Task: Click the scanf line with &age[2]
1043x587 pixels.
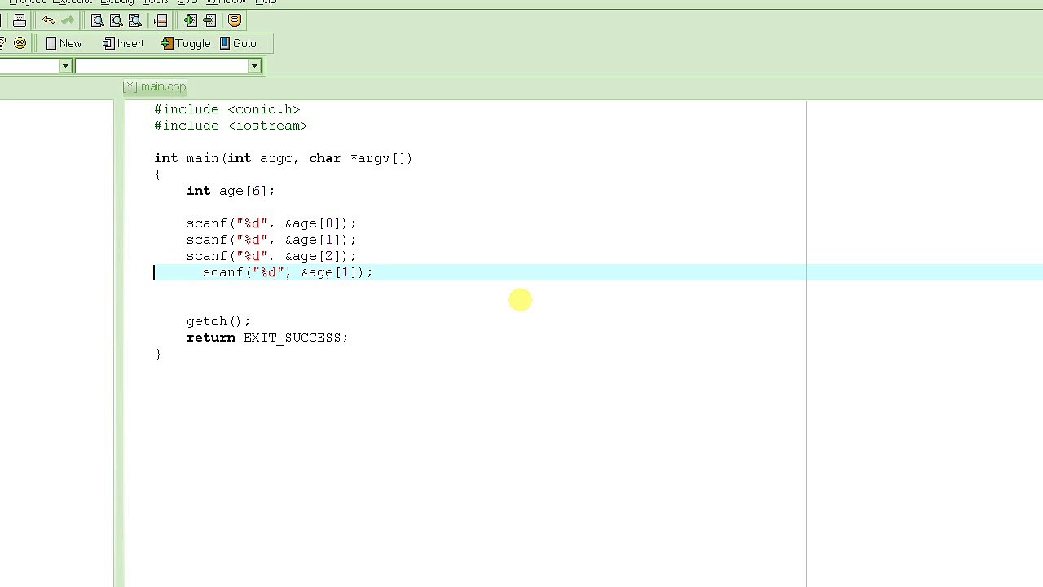Action: point(271,256)
